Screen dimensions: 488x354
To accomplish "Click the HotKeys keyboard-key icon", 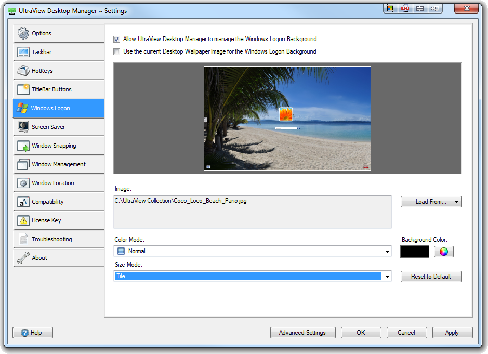I will click(x=23, y=71).
